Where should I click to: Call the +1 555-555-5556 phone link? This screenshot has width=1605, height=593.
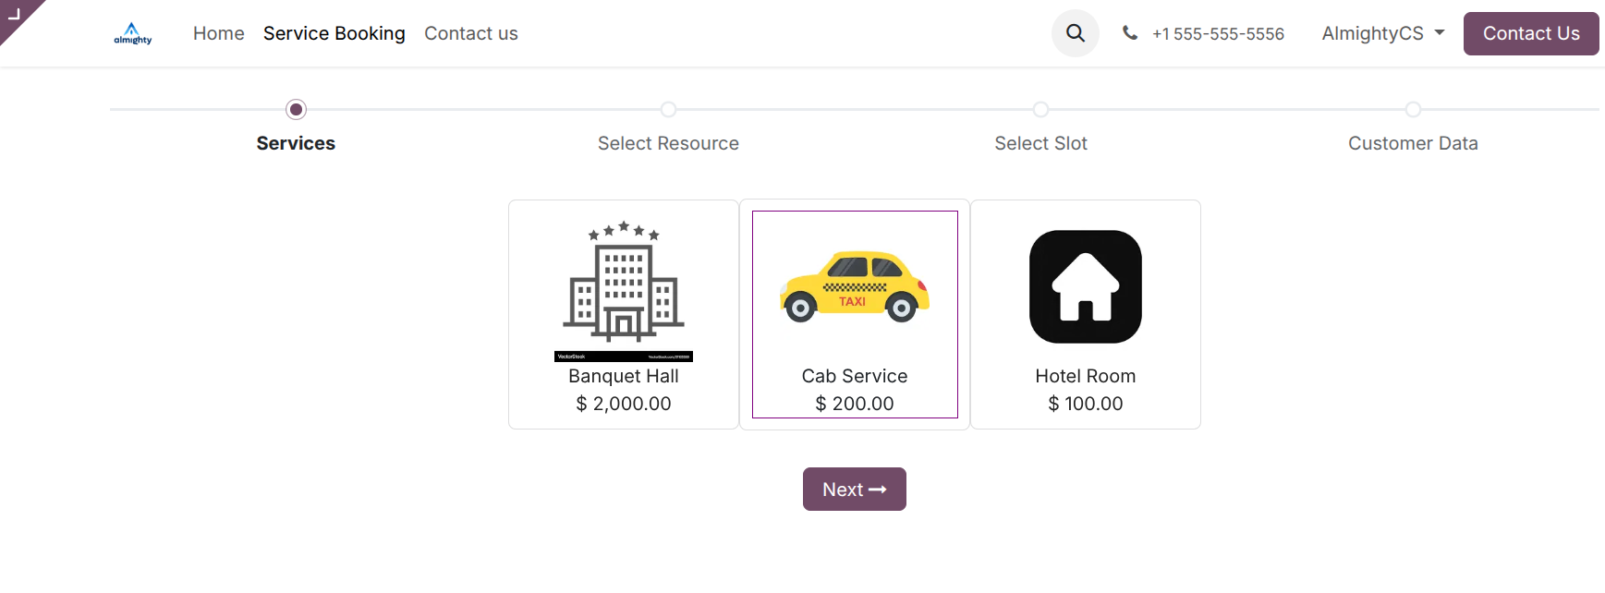pos(1218,34)
